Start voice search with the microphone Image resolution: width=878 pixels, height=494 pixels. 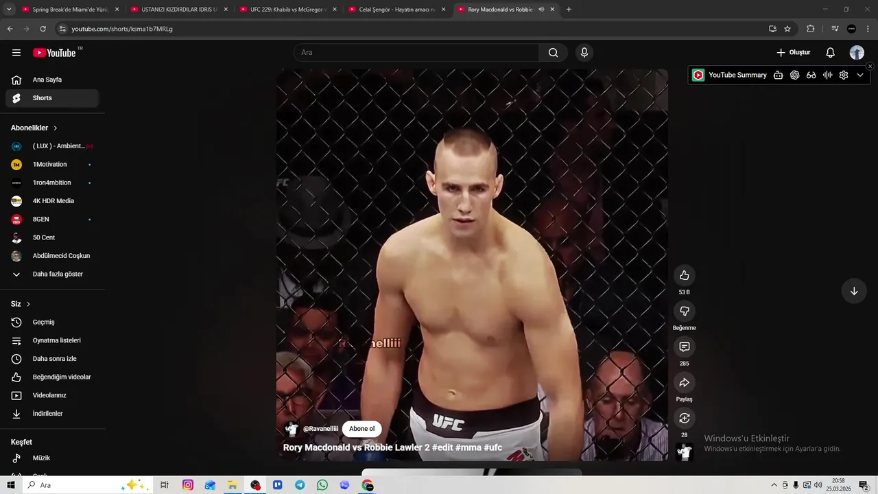(584, 53)
